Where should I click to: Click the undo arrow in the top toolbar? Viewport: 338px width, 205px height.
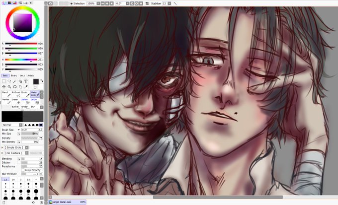tap(50, 3)
